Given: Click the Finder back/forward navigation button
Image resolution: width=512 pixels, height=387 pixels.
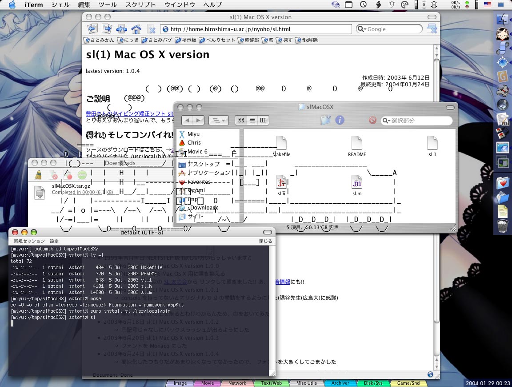Looking at the screenshot, I should 192,120.
